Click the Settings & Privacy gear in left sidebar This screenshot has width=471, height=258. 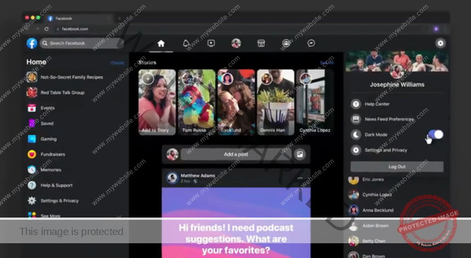click(x=32, y=201)
